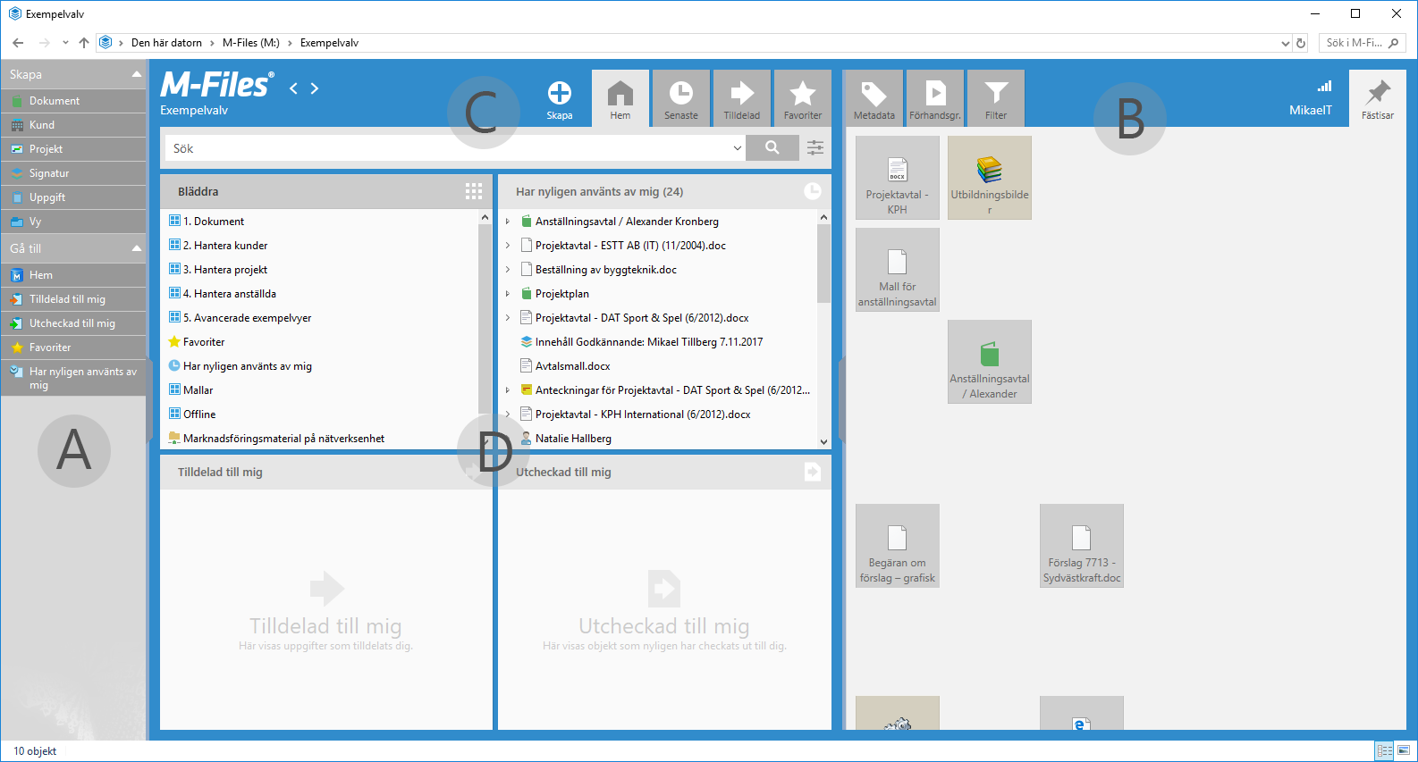Expand the Projektplan row
1418x762 pixels.
coord(508,294)
